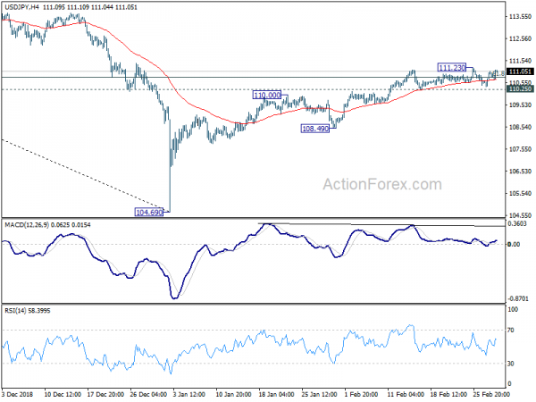
Task: Click the -0.8701 MACD scale value
Action: (x=518, y=297)
